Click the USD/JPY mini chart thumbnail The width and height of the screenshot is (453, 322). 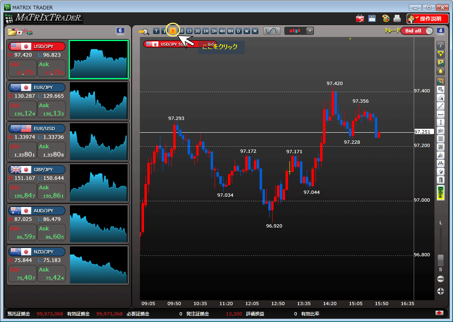tap(98, 60)
